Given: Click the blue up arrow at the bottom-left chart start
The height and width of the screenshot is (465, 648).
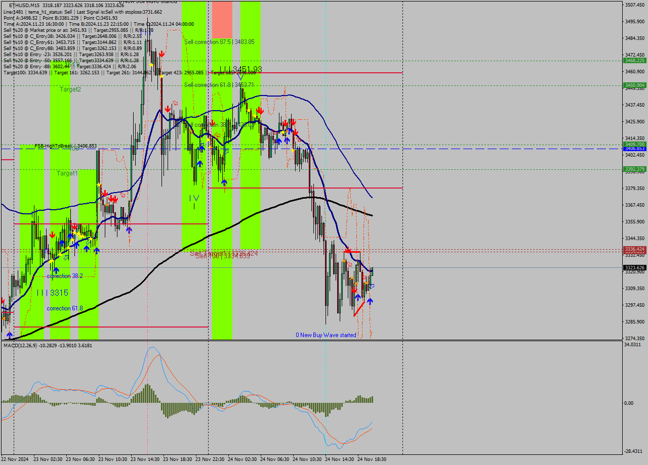Looking at the screenshot, I should tap(9, 334).
